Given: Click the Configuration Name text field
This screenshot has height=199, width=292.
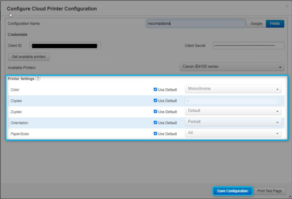Looking at the screenshot, I should (196, 23).
